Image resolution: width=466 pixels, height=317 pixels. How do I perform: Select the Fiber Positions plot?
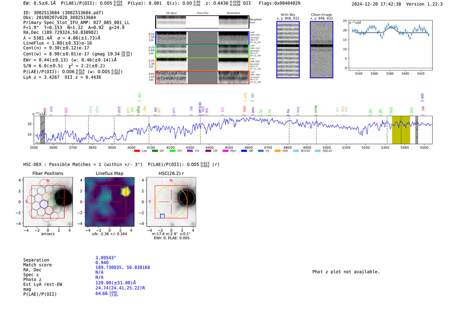[48, 202]
